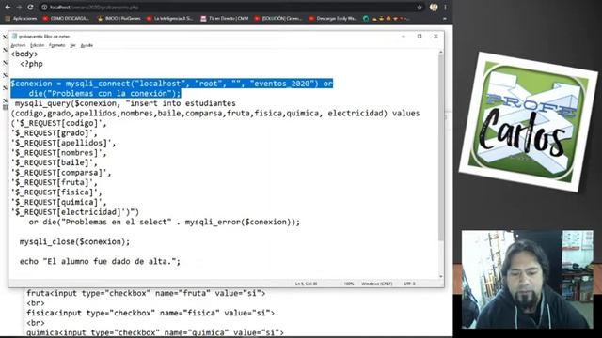Click the '$_REQUEST[grado]' line
The image size is (602, 338).
pos(55,133)
